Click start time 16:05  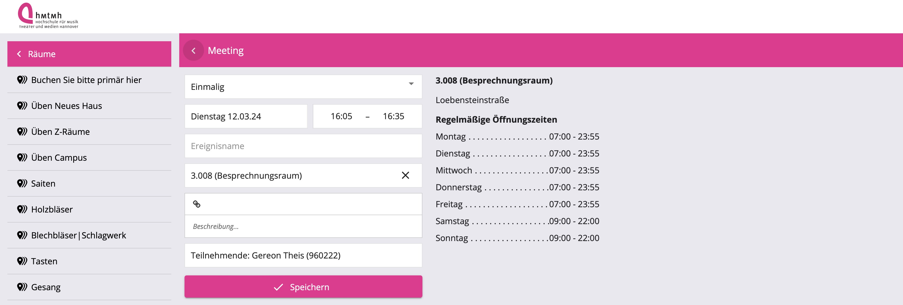[x=341, y=116]
